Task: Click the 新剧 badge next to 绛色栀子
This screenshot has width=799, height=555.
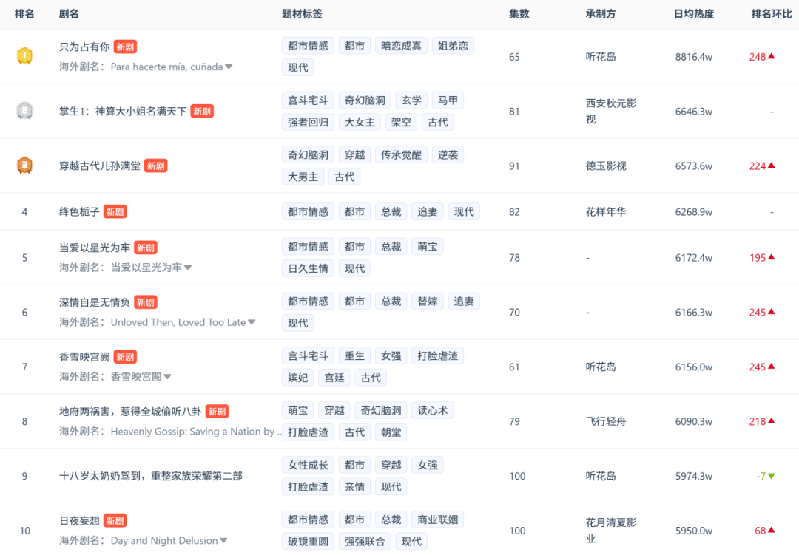Action: click(x=115, y=211)
